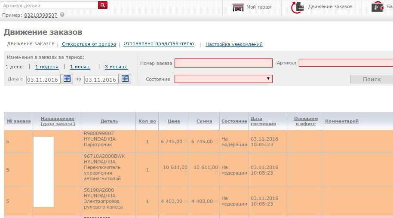Image resolution: width=393 pixels, height=218 pixels.
Task: Click the order movement arrow icon
Action: tap(298, 7)
